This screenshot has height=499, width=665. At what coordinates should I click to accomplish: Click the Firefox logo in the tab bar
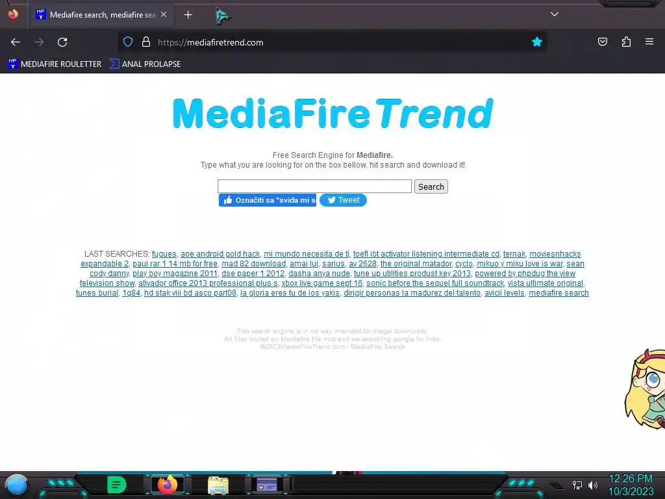[13, 14]
